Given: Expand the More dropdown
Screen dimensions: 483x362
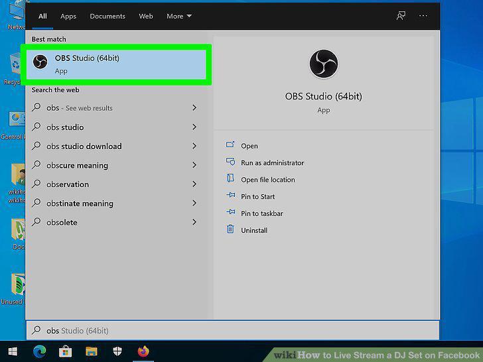Looking at the screenshot, I should (x=179, y=17).
